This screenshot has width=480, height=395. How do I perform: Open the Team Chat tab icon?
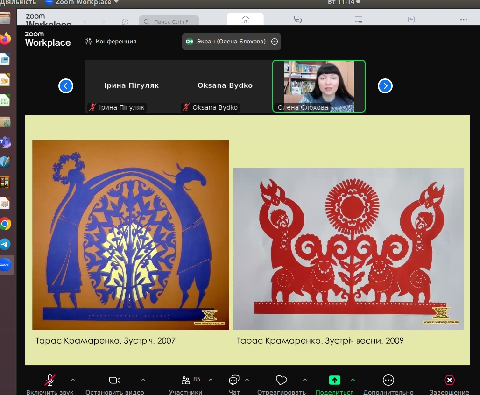click(298, 20)
